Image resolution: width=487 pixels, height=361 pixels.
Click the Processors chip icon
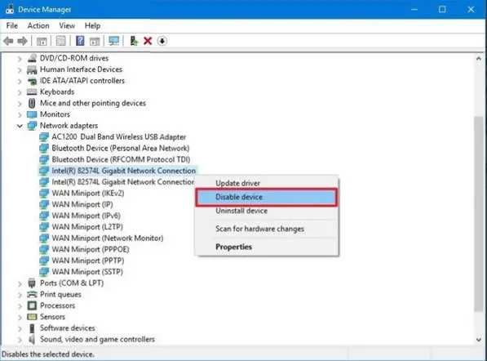[32, 305]
